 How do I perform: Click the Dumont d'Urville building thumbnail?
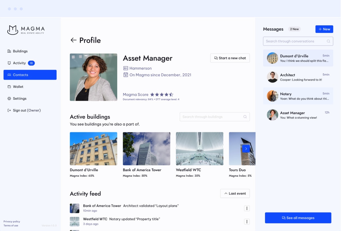[x=93, y=148]
